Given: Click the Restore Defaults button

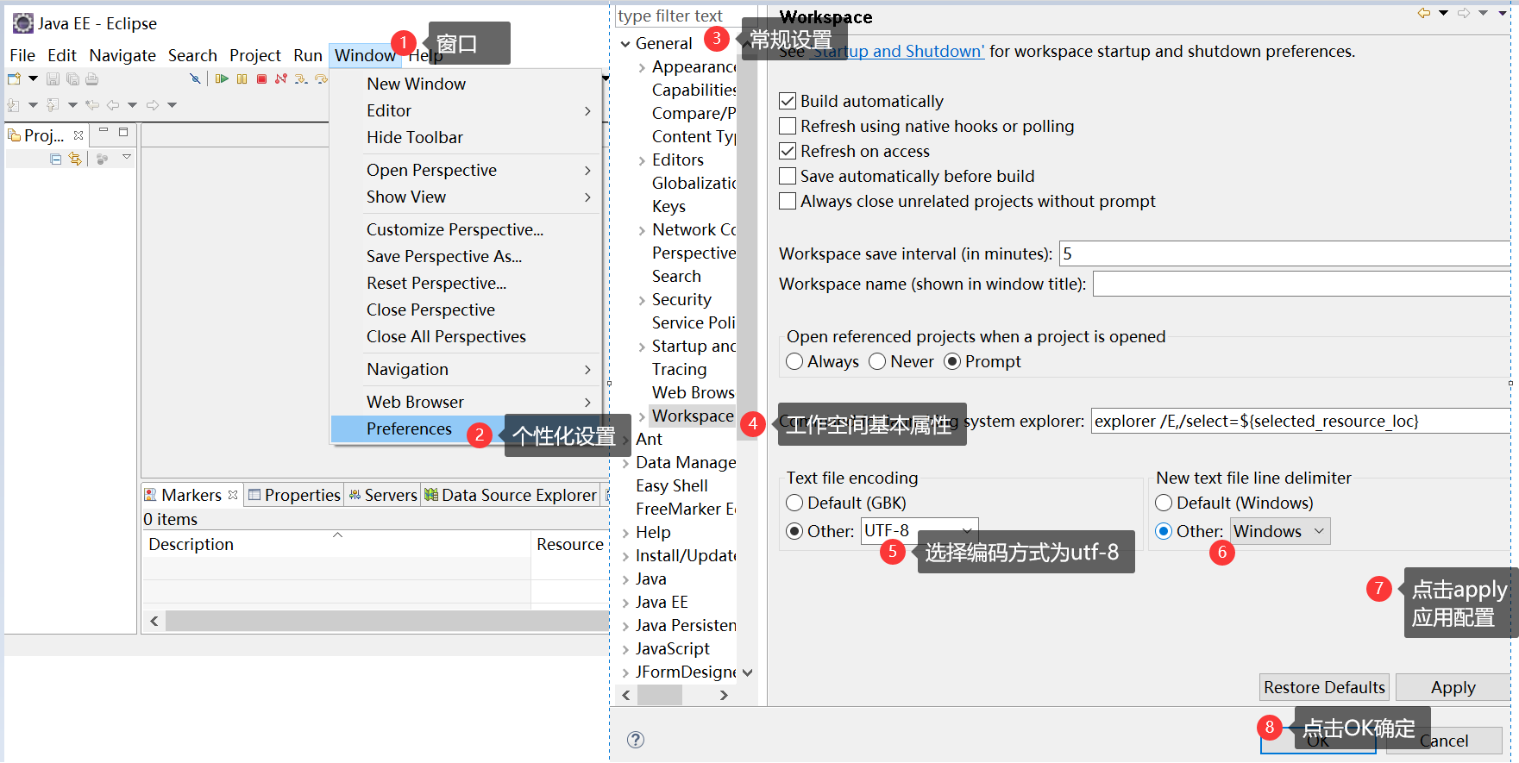Looking at the screenshot, I should tap(1324, 687).
